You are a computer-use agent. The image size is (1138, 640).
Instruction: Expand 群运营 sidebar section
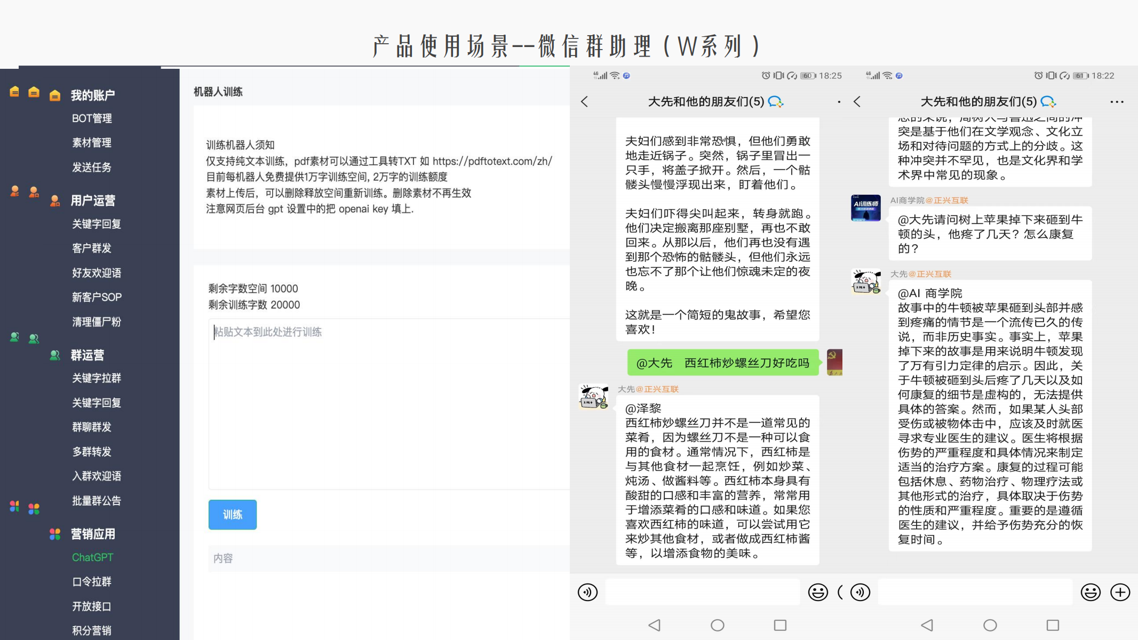87,355
